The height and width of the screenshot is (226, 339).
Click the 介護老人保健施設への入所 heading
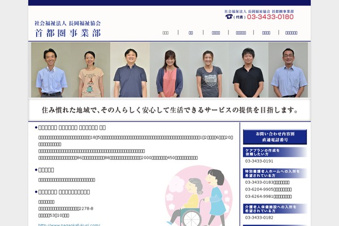coord(275,208)
